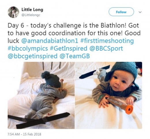The image size is (150, 139).
Task: Open the @bbcgetinspired mention
Action: point(33,56)
